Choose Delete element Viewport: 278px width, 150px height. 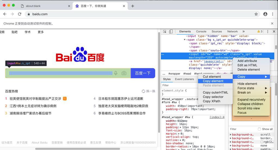point(251,70)
